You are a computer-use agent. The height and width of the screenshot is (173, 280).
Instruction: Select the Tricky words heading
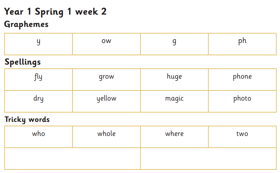pyautogui.click(x=27, y=120)
